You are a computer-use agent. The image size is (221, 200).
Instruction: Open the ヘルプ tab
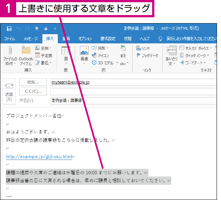(145, 39)
